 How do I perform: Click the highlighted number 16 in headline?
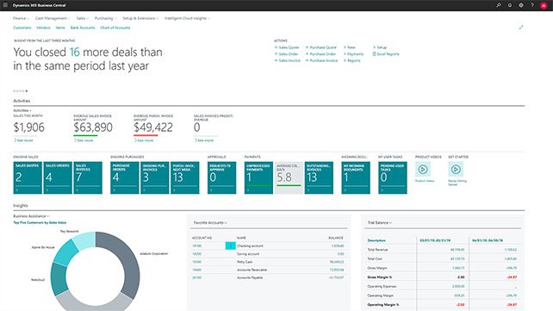pos(74,53)
